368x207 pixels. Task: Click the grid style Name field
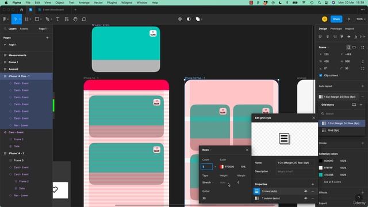pyautogui.click(x=295, y=163)
